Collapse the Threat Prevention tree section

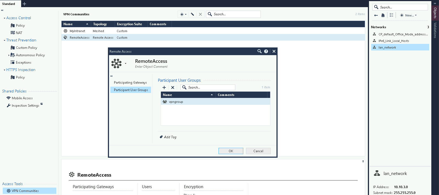point(4,40)
